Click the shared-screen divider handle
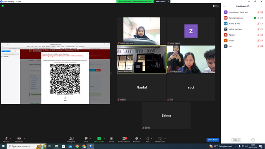265x149 pixels. click(111, 73)
